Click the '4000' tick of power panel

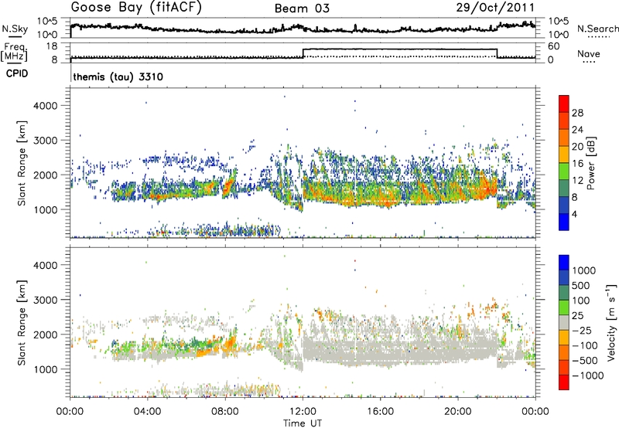[46, 106]
